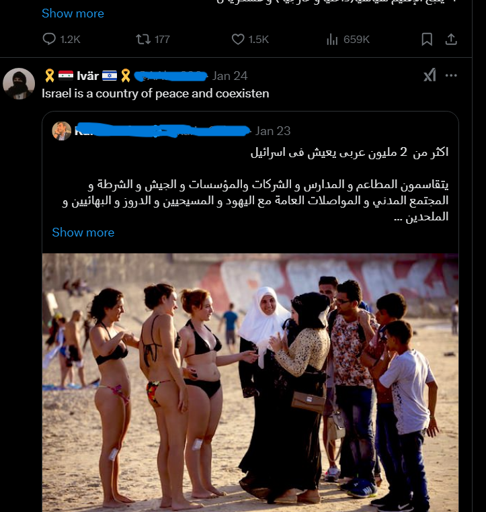The height and width of the screenshot is (512, 486).
Task: Click the Ivär display name
Action: pyautogui.click(x=87, y=76)
